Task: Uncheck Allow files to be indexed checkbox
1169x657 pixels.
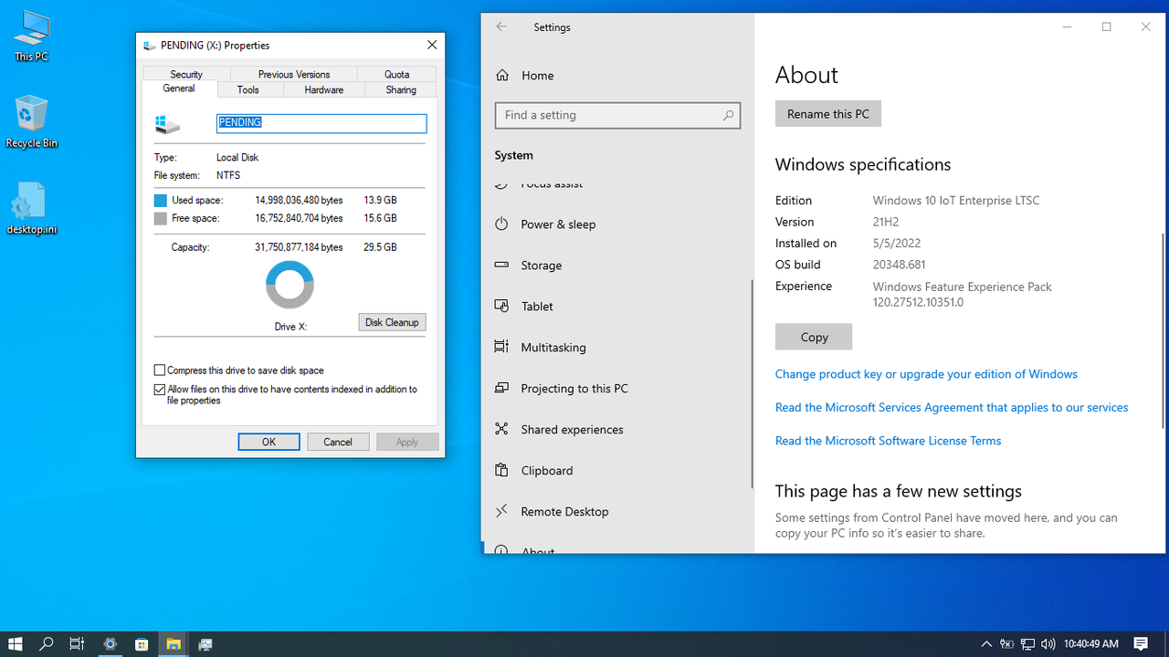Action: coord(160,390)
